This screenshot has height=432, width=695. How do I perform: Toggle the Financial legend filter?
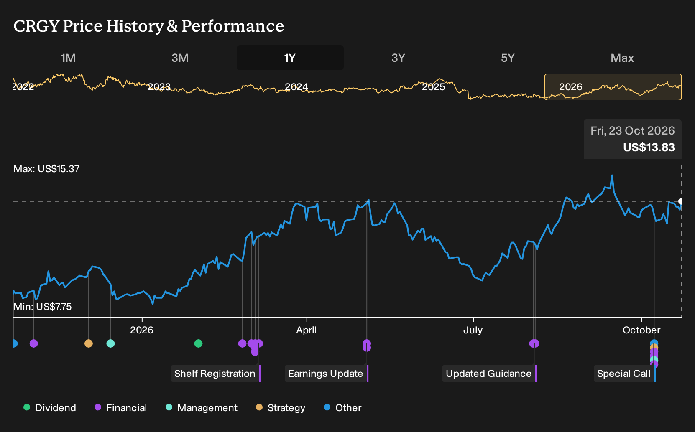(x=121, y=408)
